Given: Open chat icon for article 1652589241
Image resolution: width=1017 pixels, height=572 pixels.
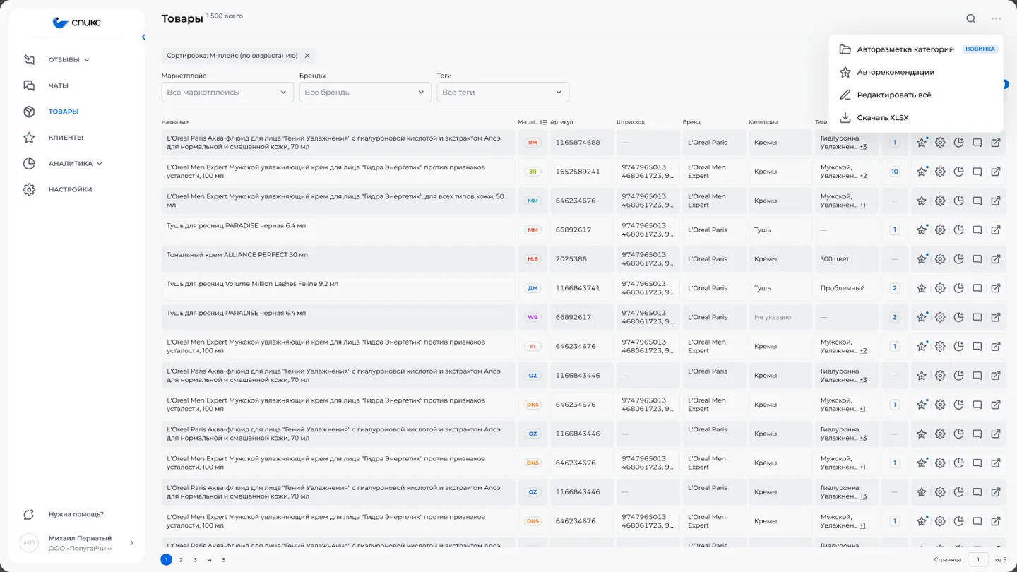Looking at the screenshot, I should 977,172.
